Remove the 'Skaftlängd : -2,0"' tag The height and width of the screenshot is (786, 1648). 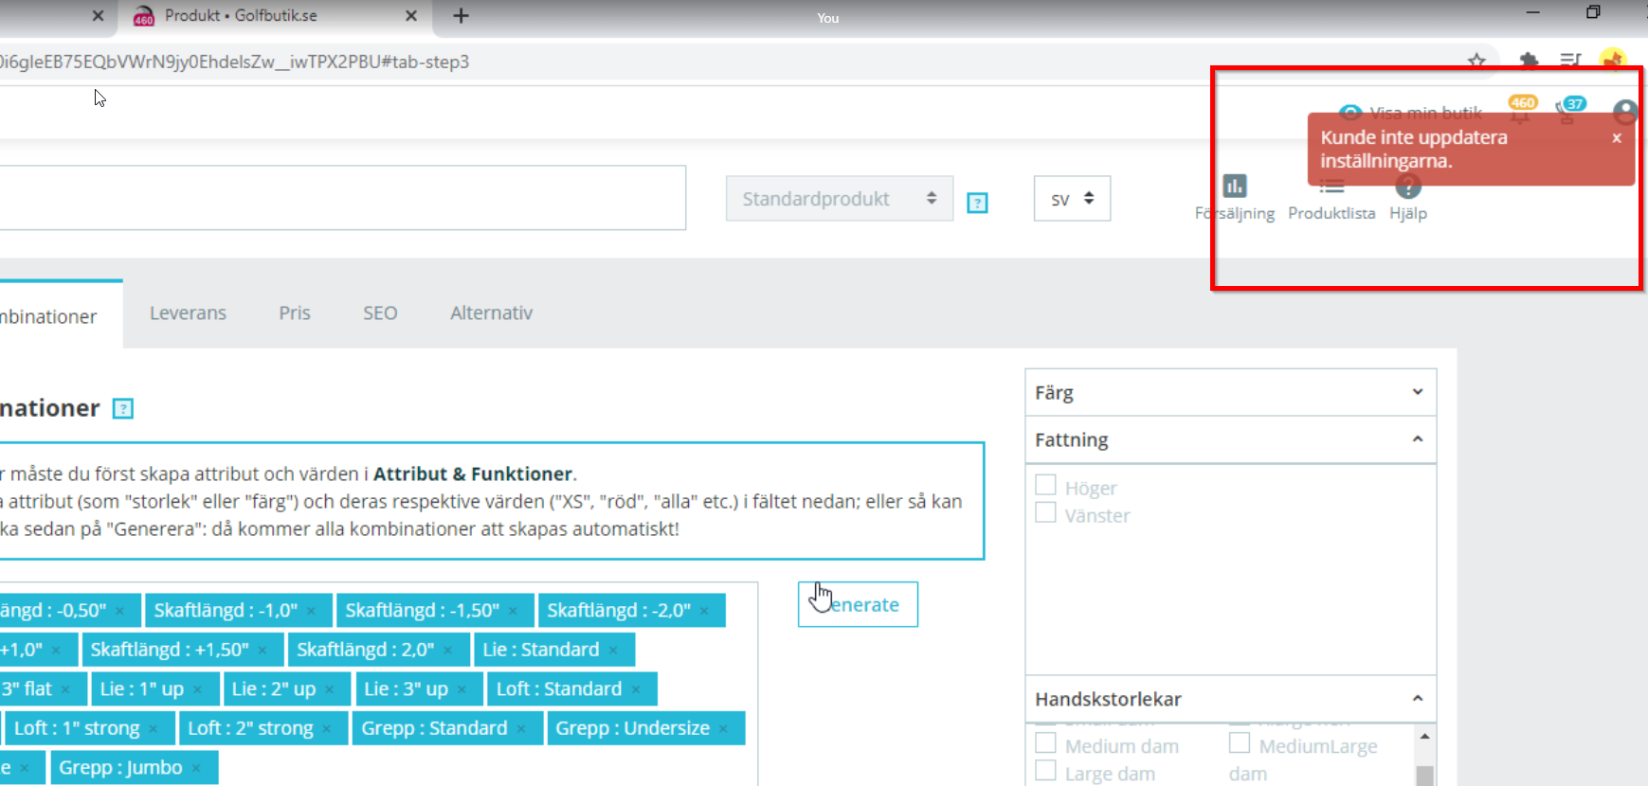704,612
